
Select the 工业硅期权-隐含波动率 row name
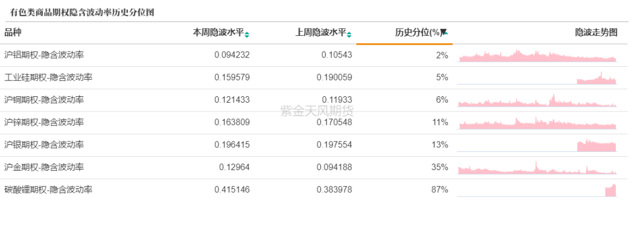[49, 77]
